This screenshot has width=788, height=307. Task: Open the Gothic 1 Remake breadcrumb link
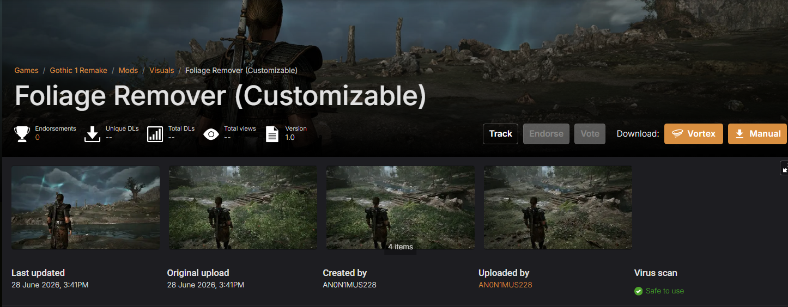(78, 71)
